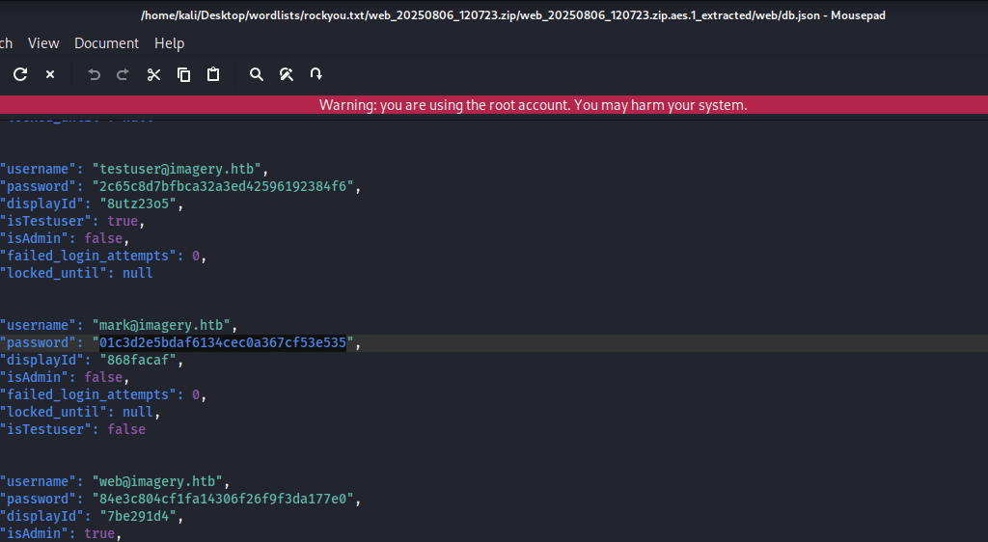Viewport: 988px width, 542px height.
Task: Open the Document menu
Action: 106,43
